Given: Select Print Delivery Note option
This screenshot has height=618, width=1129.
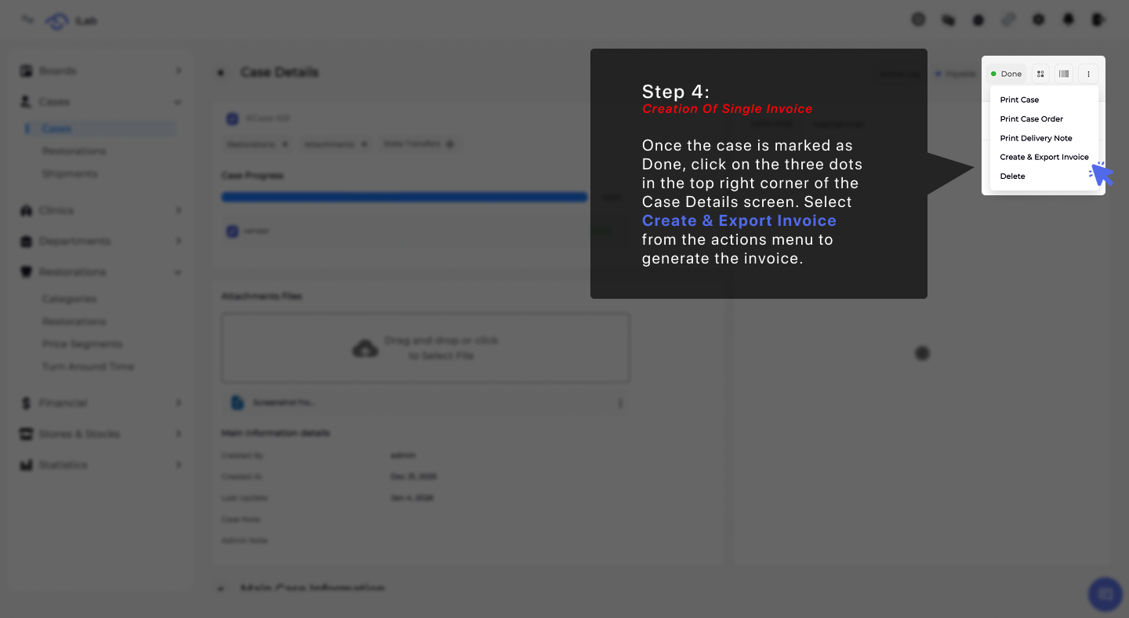Looking at the screenshot, I should (1036, 138).
